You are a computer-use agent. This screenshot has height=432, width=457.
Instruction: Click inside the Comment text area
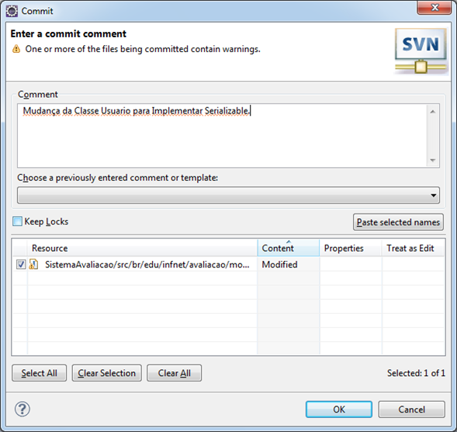pos(222,136)
